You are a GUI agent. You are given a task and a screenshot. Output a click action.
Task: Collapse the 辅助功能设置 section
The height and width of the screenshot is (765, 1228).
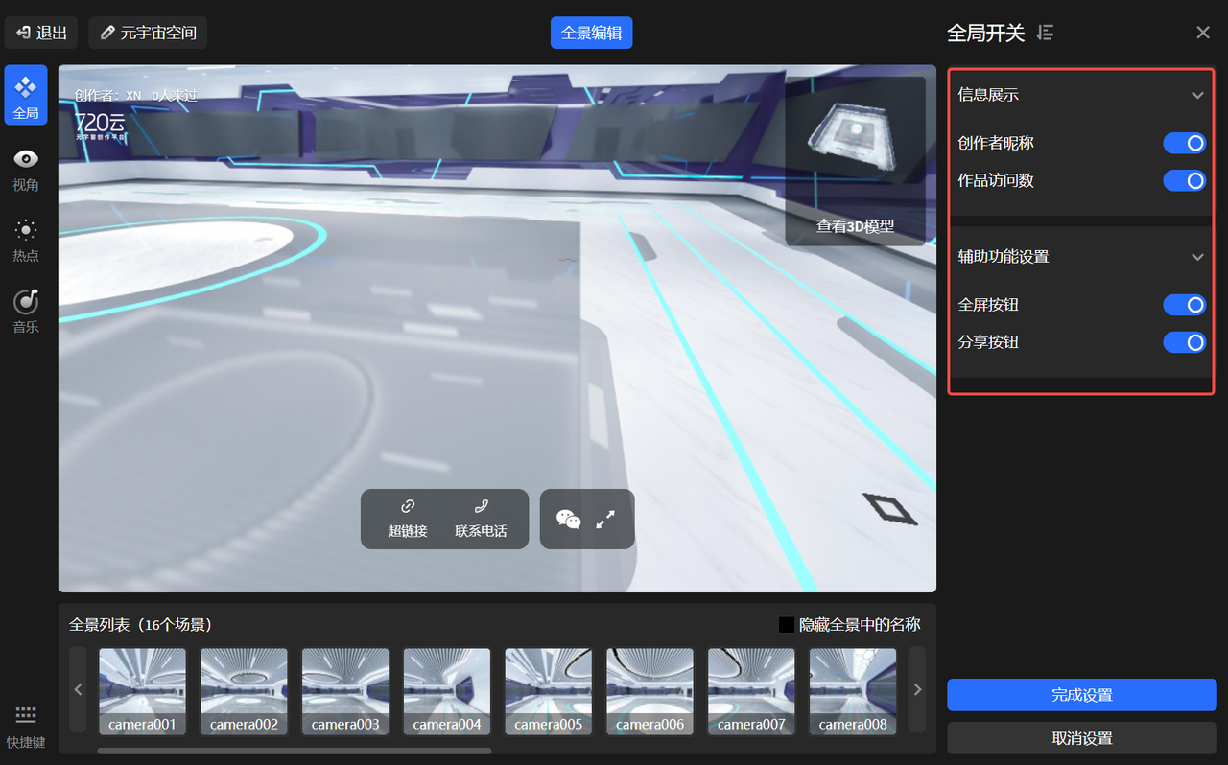click(x=1197, y=257)
